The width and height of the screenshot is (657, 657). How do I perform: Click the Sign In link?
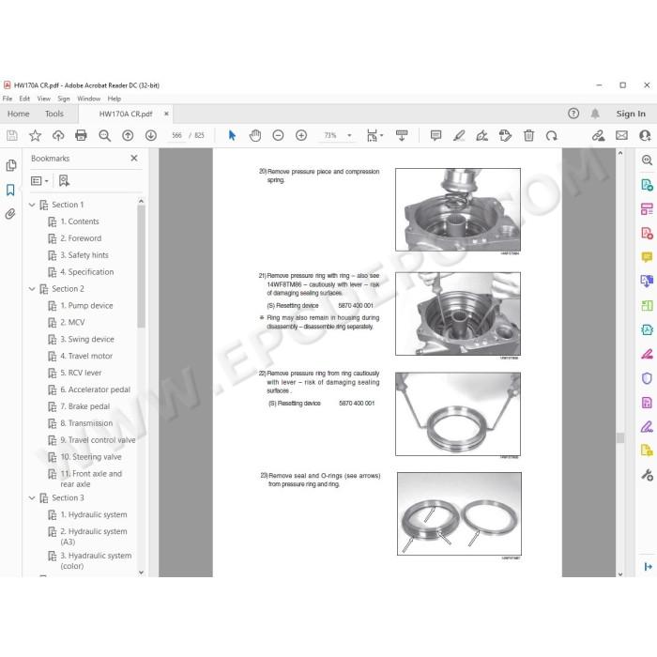631,114
